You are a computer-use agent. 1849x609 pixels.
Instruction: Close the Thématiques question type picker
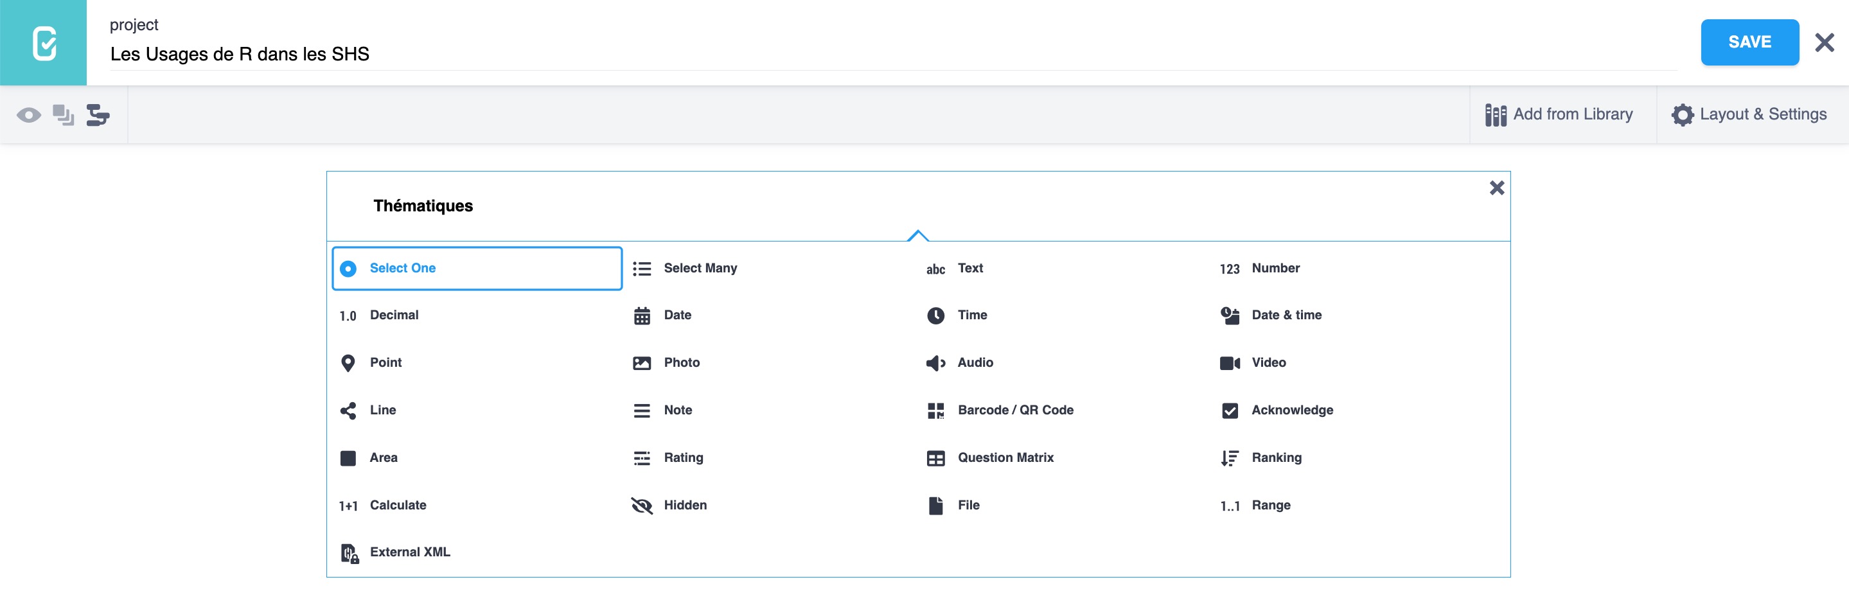coord(1496,188)
